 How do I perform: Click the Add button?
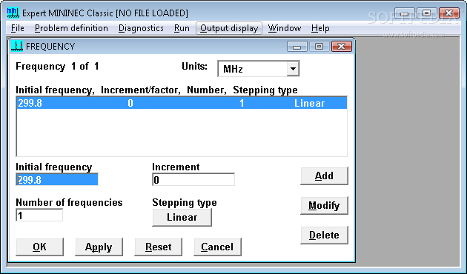(324, 176)
